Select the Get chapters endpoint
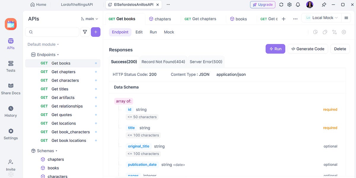Viewport: 356px width, 178px height. pyautogui.click(x=63, y=72)
